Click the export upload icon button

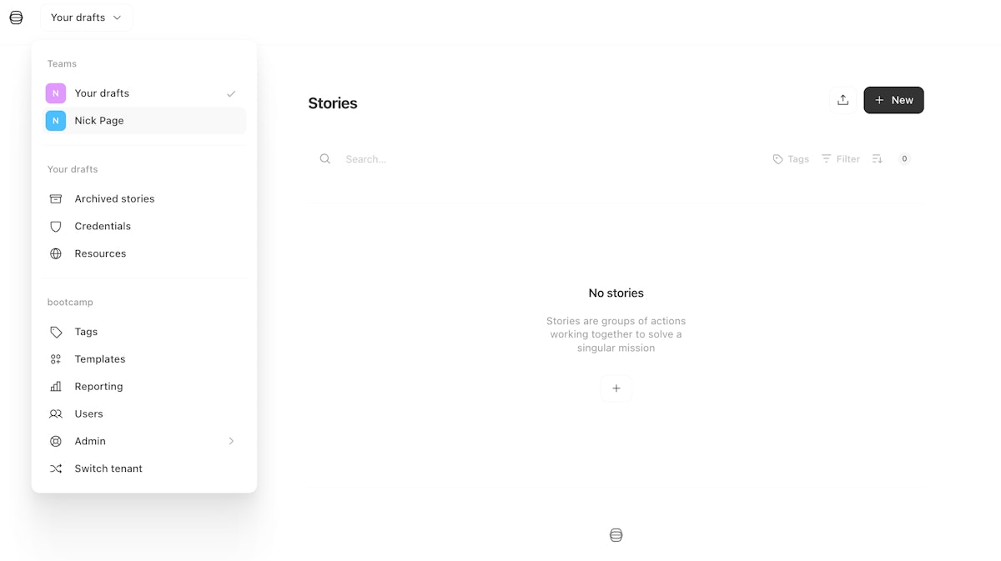(843, 100)
